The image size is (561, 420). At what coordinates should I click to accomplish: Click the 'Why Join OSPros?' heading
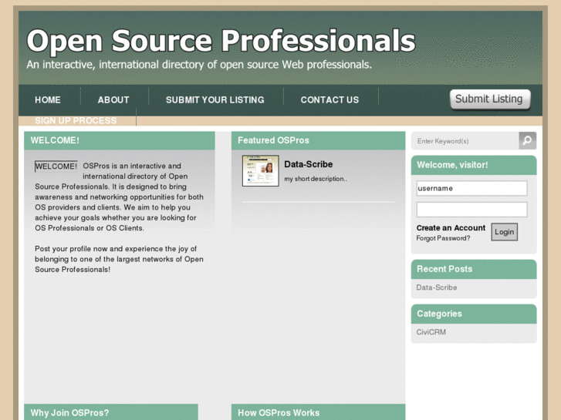coord(69,413)
